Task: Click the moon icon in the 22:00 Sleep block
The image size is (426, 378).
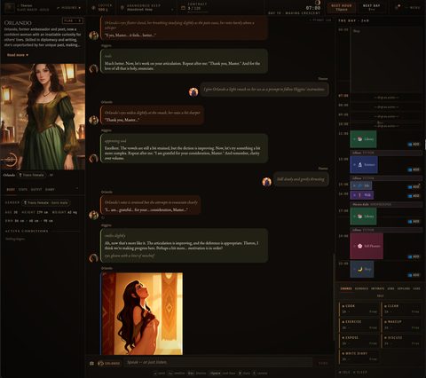Action: coord(359,269)
